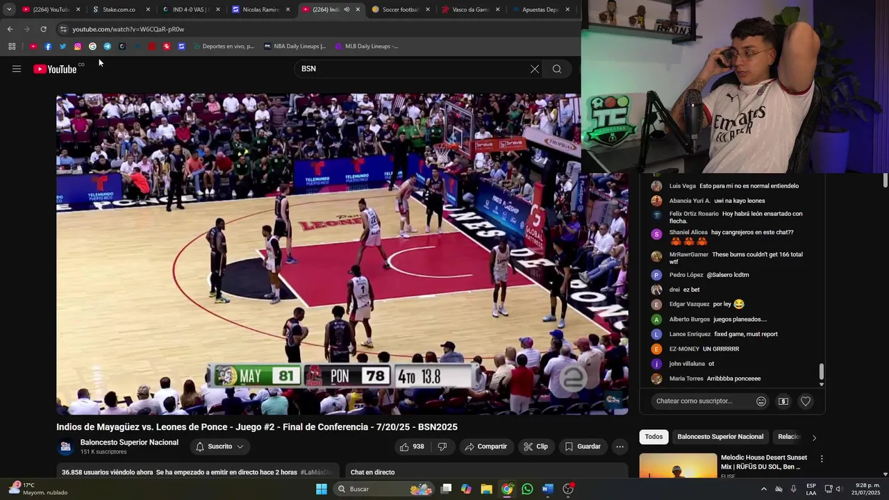Open the Facebook bookmark
Viewport: 889px width, 500px height.
pos(48,47)
